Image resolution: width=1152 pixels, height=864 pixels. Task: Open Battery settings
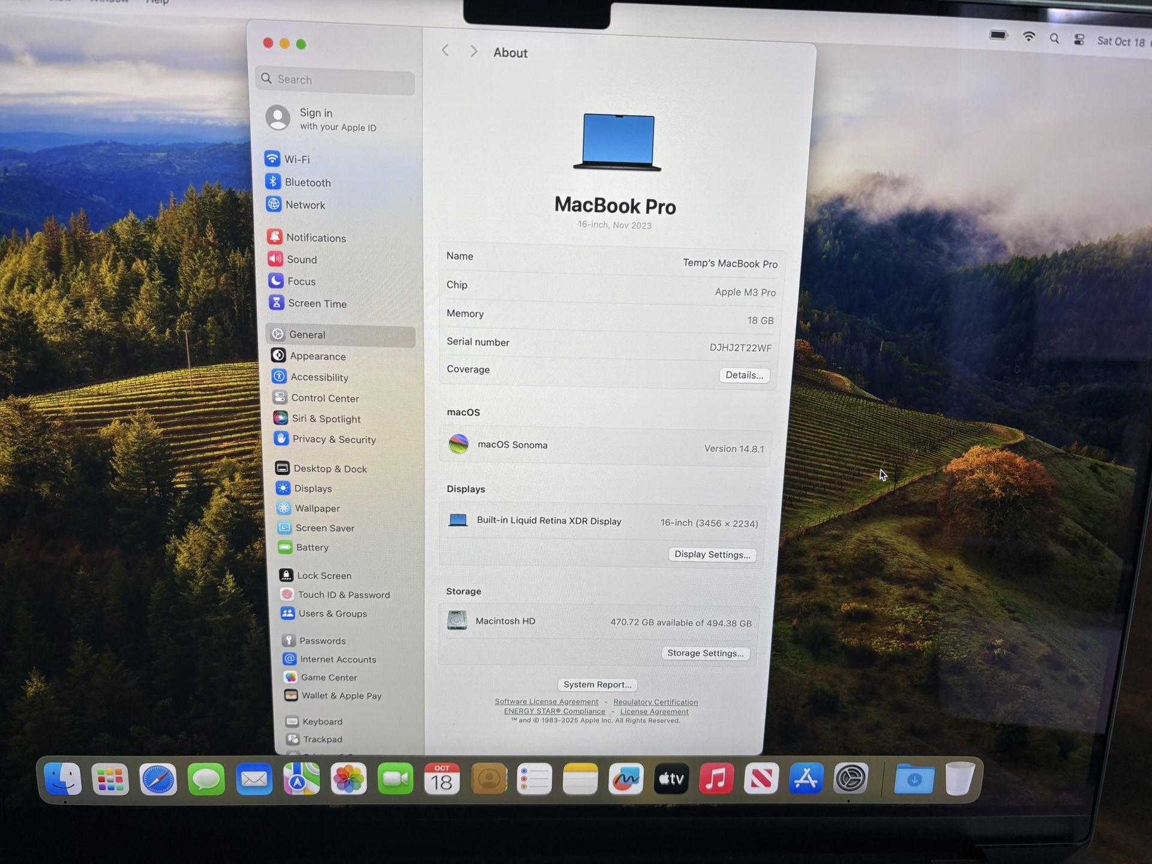point(311,547)
